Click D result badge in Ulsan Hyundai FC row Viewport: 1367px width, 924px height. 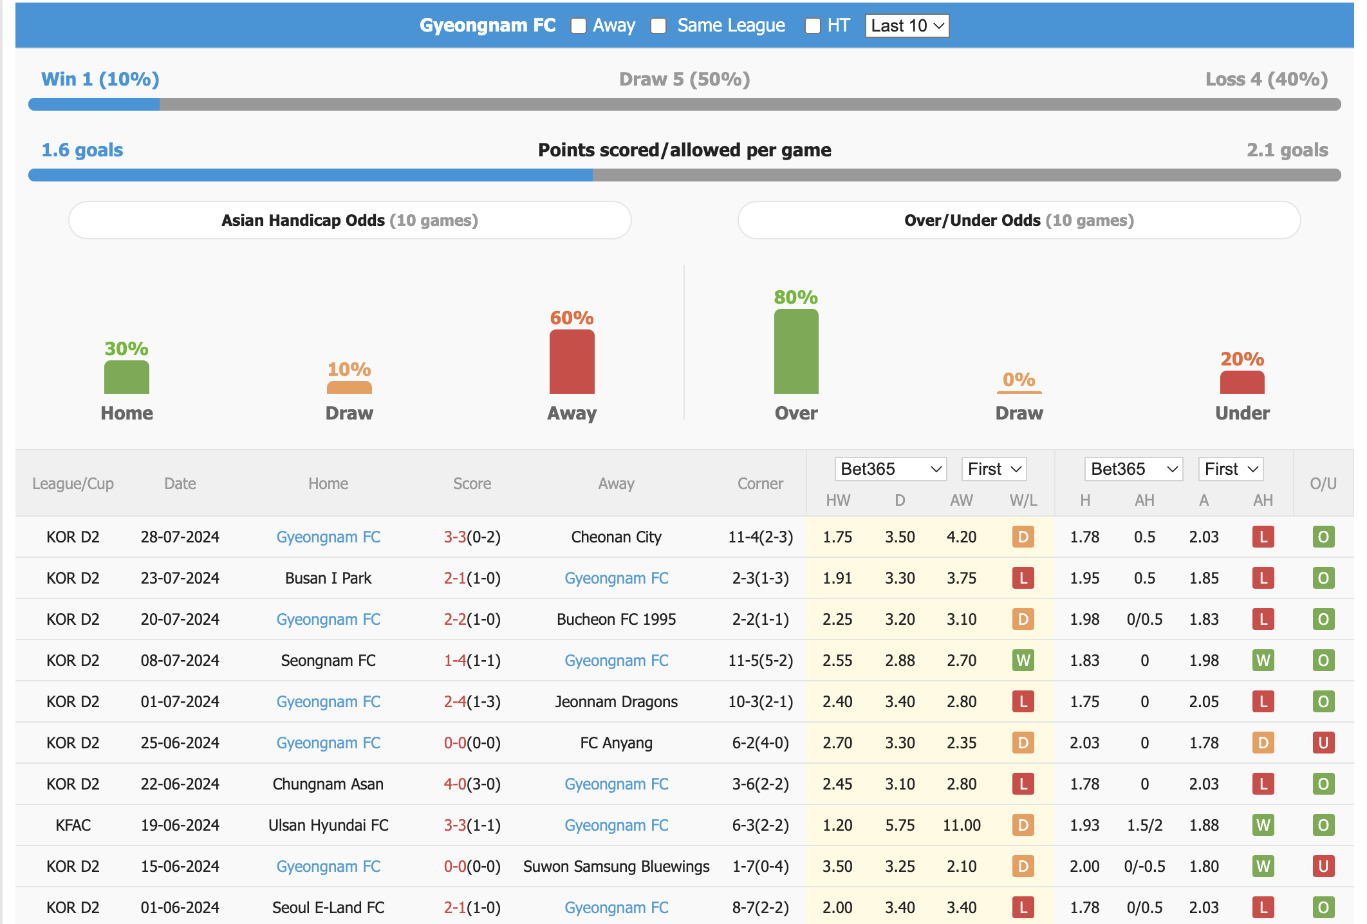point(1023,825)
